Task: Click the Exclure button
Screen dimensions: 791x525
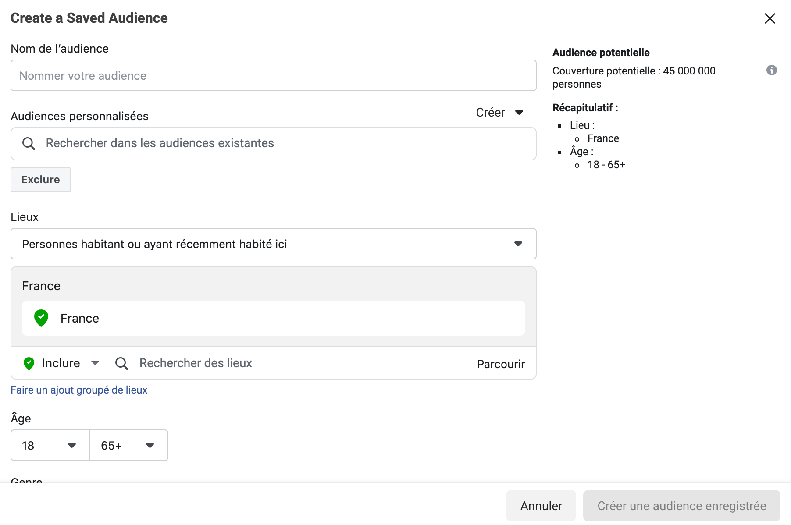Action: (x=41, y=180)
